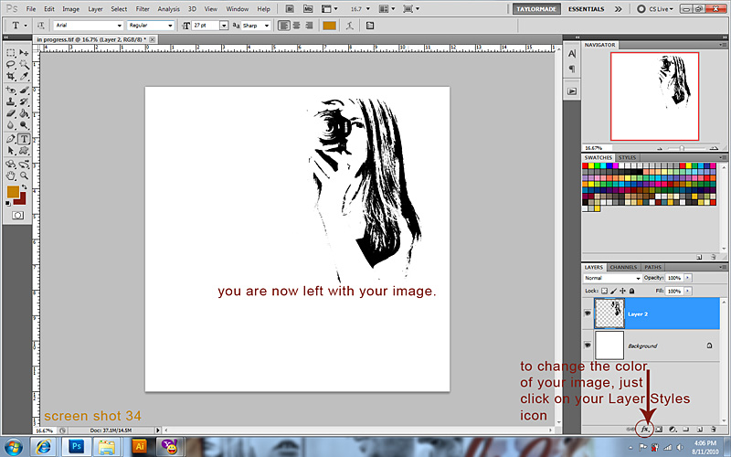Create warped text
The height and width of the screenshot is (457, 731).
tap(350, 26)
